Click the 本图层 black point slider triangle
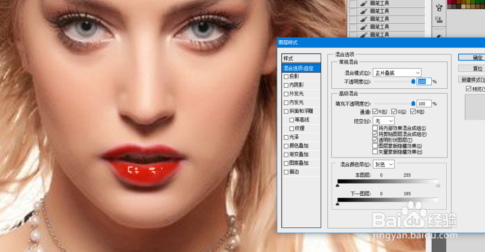Image resolution: width=485 pixels, height=252 pixels. (x=338, y=186)
